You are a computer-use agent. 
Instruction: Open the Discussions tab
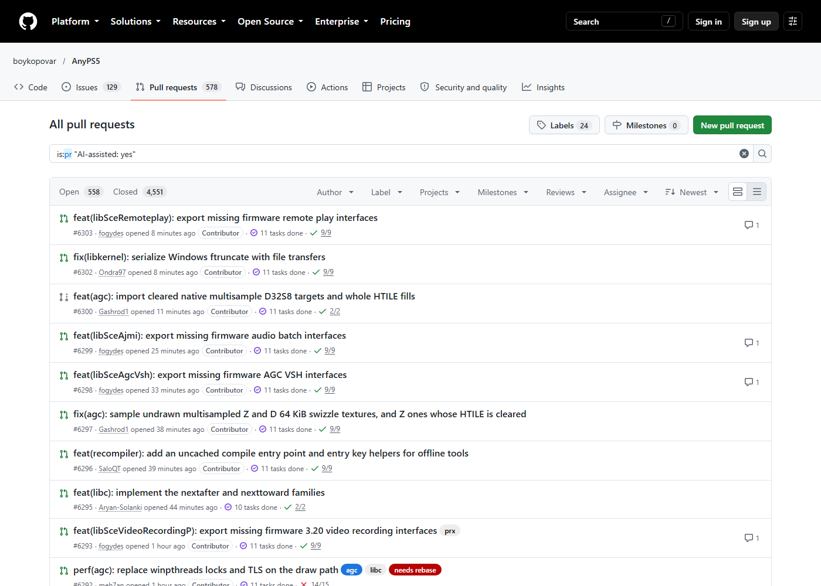[x=264, y=87]
